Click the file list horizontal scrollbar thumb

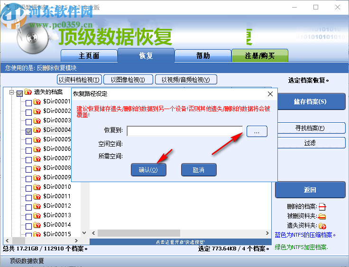pyautogui.click(x=138, y=233)
